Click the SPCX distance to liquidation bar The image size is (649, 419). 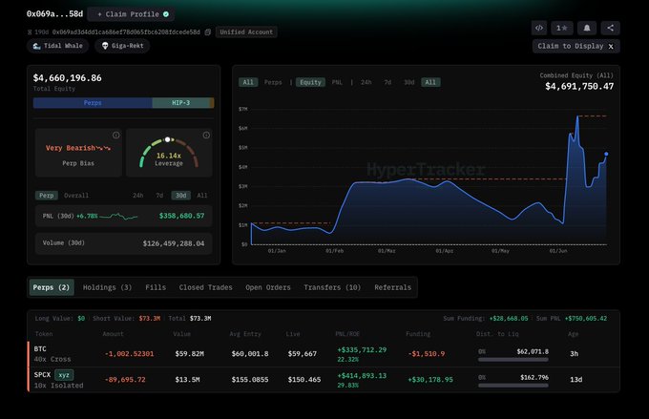click(513, 386)
